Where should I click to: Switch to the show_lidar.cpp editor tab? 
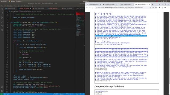click(54, 9)
